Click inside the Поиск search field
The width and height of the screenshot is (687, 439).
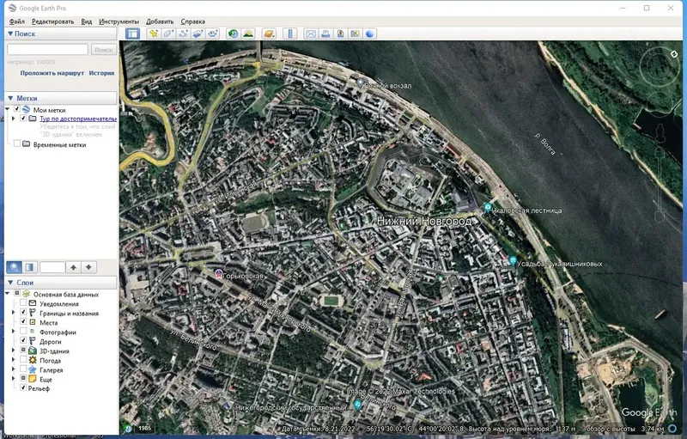pos(48,50)
